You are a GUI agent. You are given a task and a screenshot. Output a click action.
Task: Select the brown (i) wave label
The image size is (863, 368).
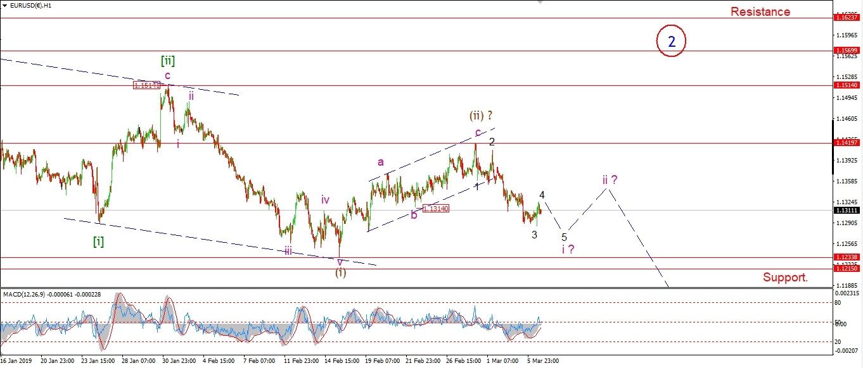[x=341, y=273]
